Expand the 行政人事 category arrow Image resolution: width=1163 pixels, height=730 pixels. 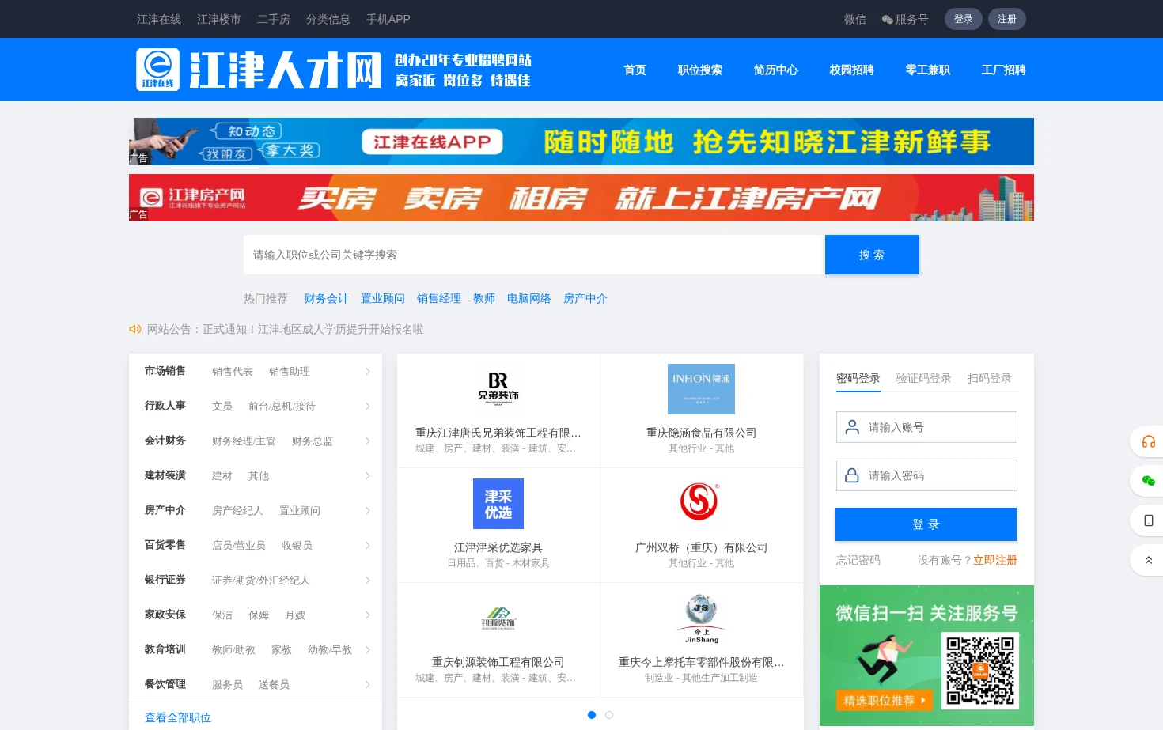(x=368, y=406)
